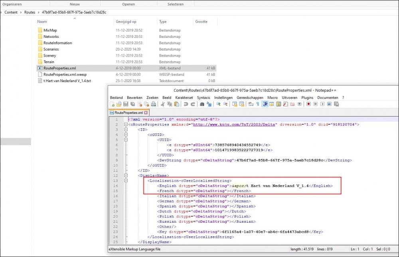Collapse the UUID fold marker on line 5
Screen dimensions: 399x257
coord(126,140)
